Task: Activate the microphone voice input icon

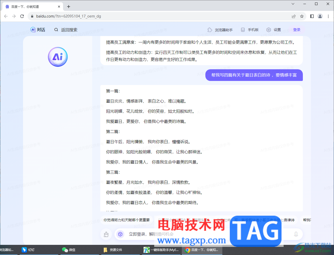Action: point(296,234)
